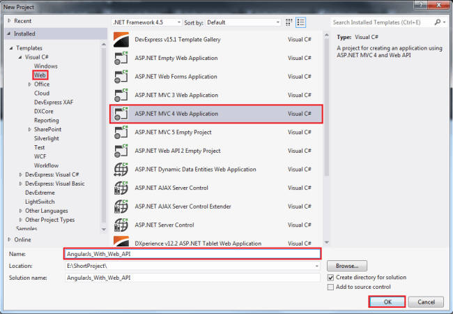
Task: Select "ASP.NET Web API 2 Empty Project" text
Action: click(178, 151)
